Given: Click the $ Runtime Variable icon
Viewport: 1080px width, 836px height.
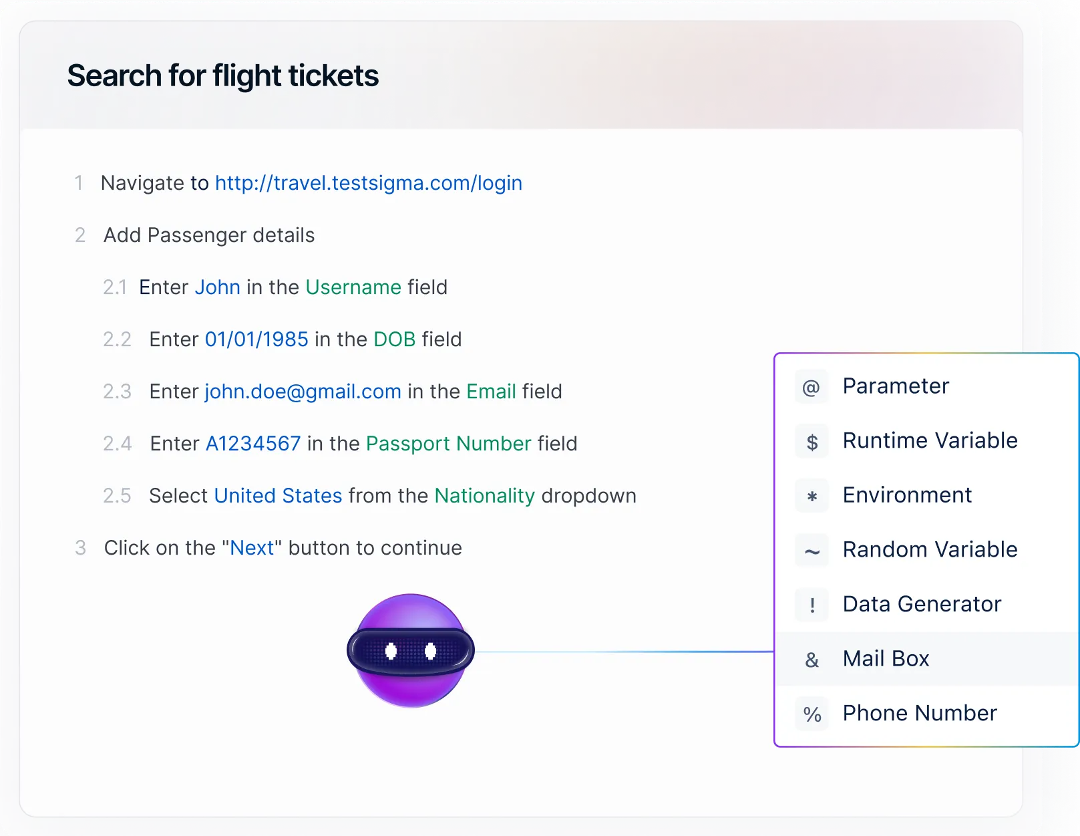Looking at the screenshot, I should (812, 442).
